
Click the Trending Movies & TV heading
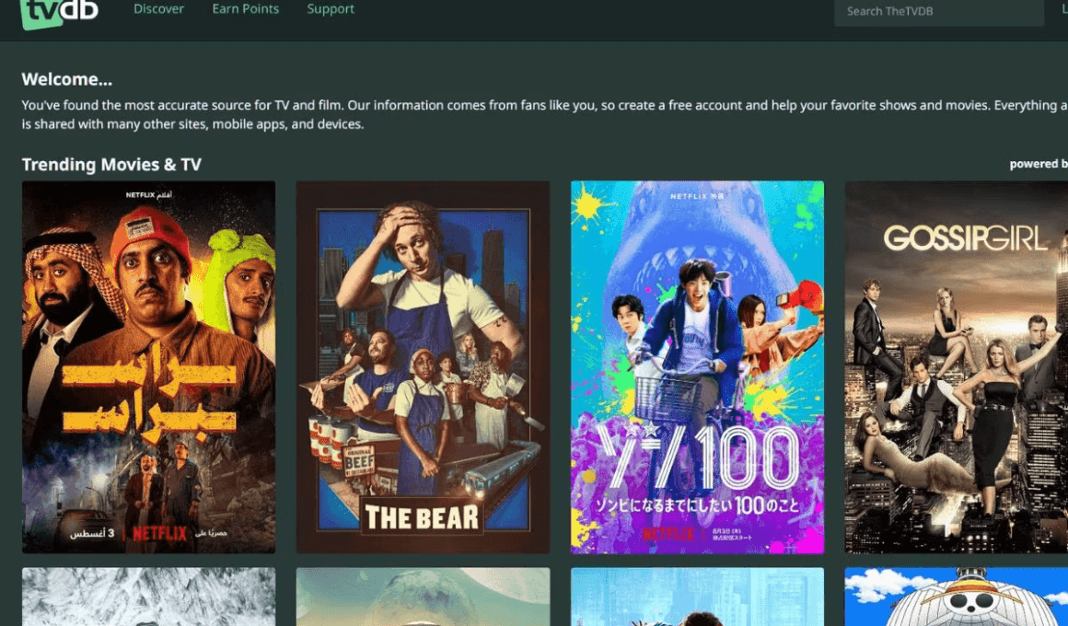tap(111, 164)
